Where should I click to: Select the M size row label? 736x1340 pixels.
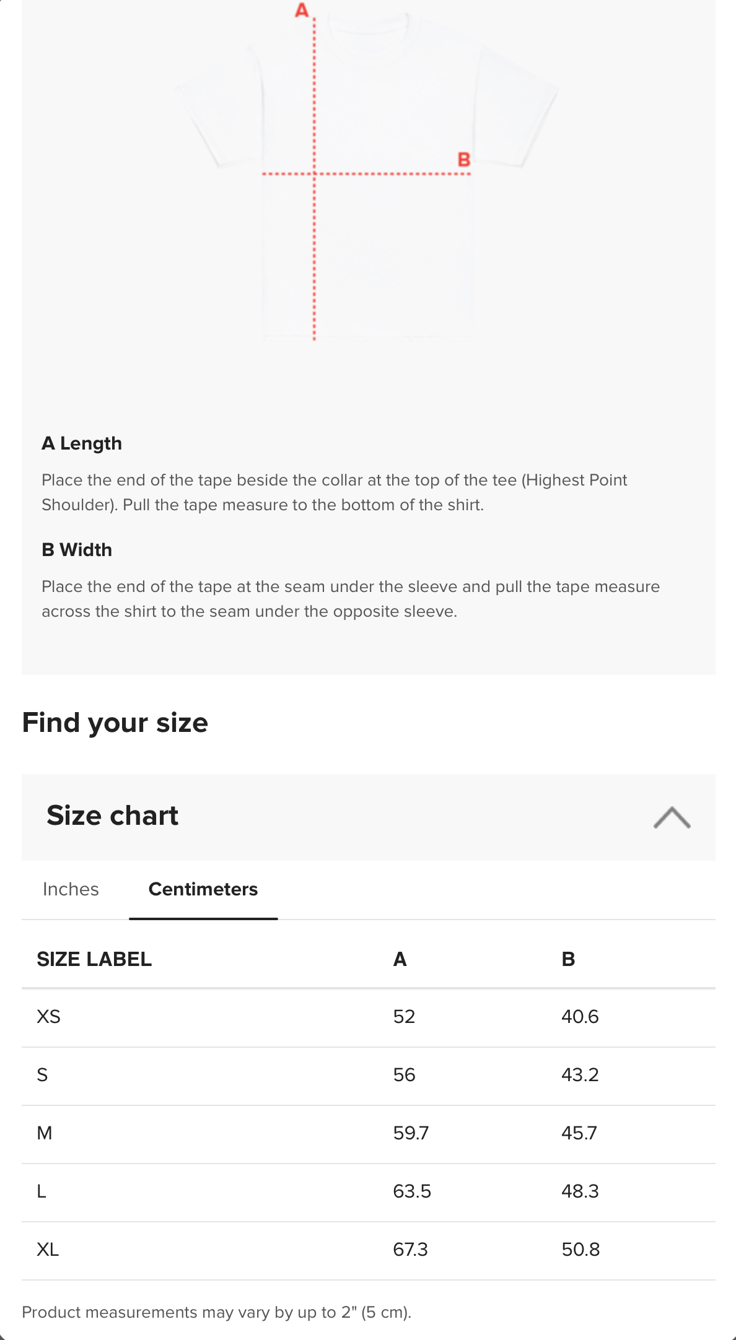click(x=45, y=1133)
